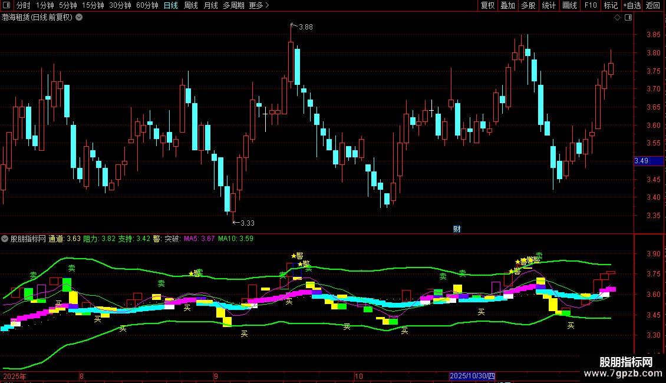Open F10 company information
Image resolution: width=666 pixels, height=383 pixels.
coord(590,6)
